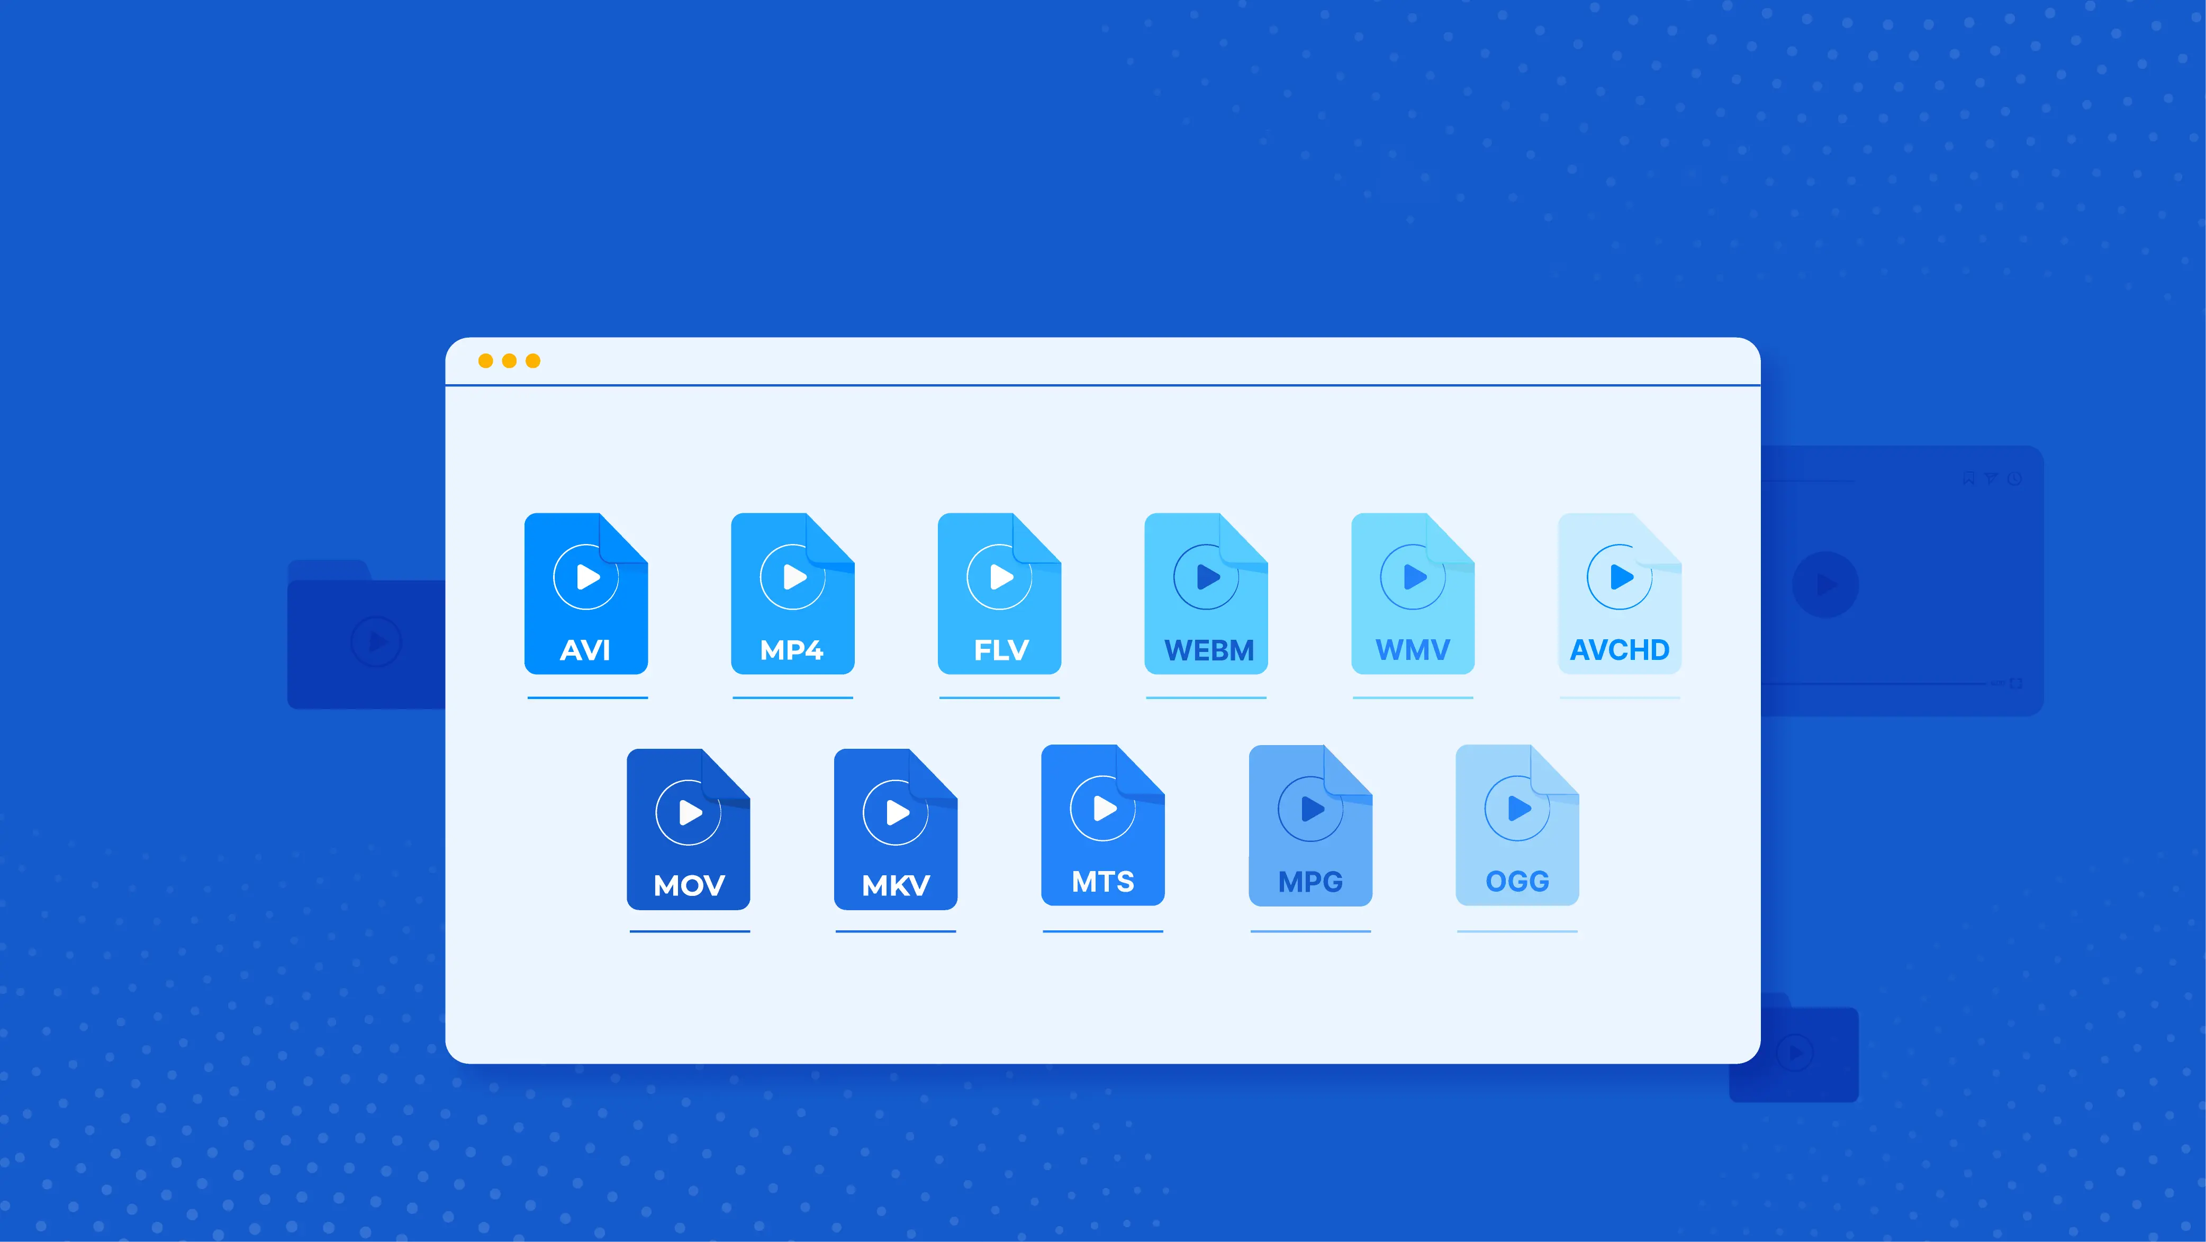
Task: Select the WMV file icon
Action: (x=1413, y=595)
